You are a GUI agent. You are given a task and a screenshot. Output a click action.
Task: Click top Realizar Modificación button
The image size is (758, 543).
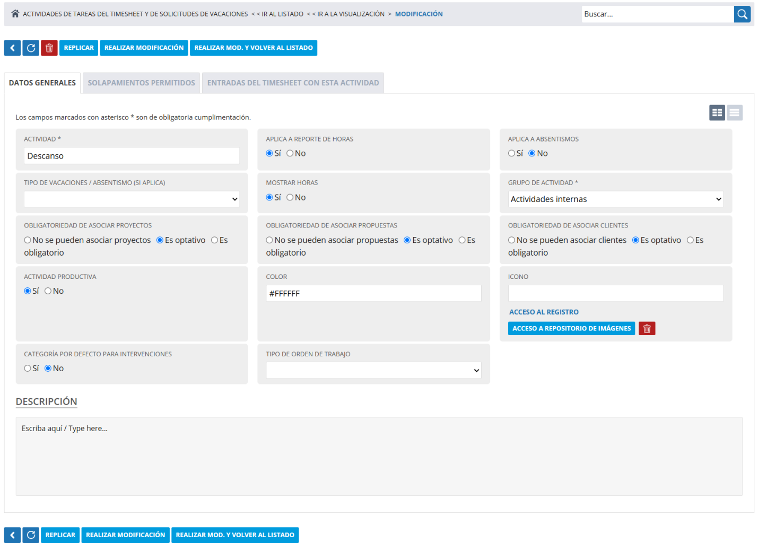pos(144,48)
